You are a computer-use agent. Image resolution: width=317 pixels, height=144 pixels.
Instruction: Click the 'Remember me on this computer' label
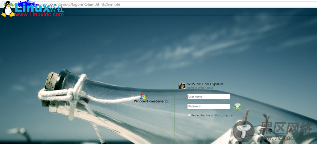point(212,115)
